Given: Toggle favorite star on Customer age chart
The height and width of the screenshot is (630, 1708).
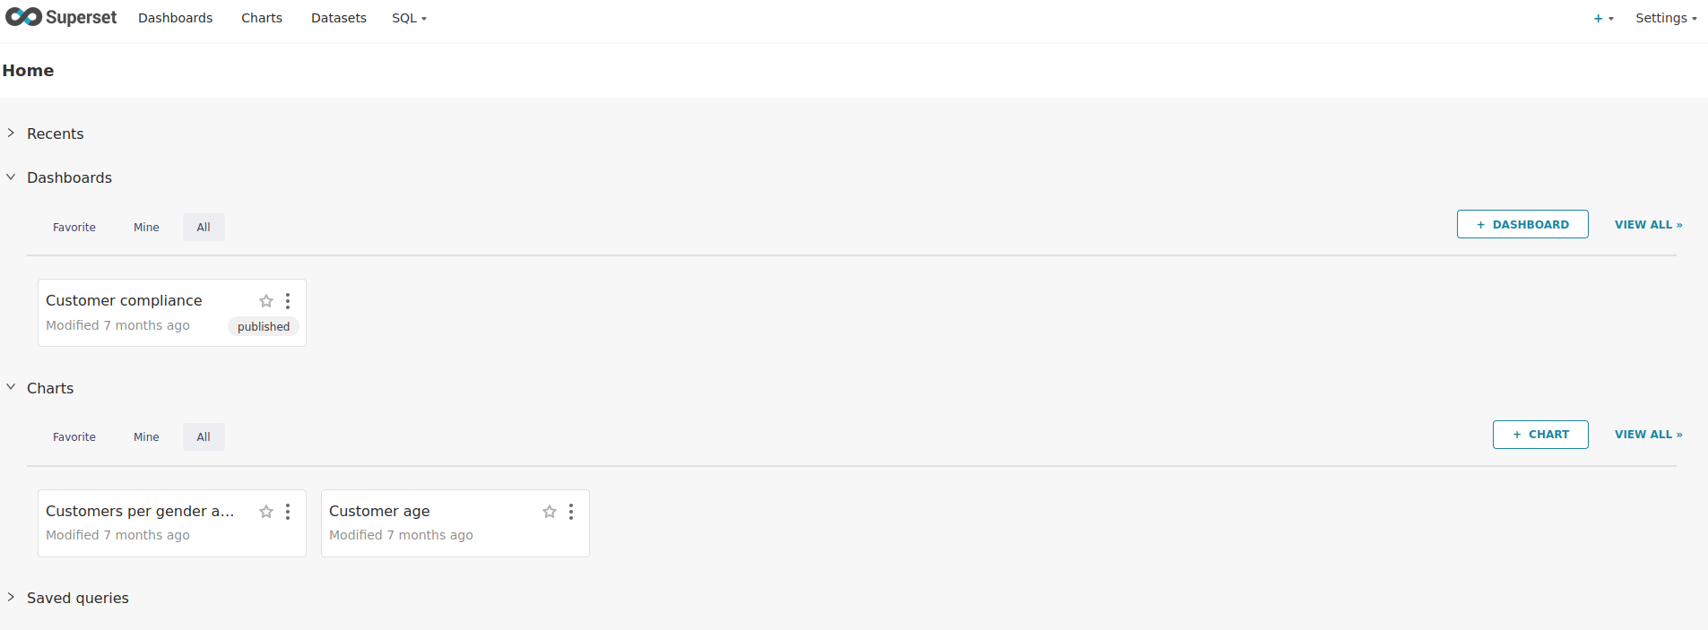Looking at the screenshot, I should (x=550, y=512).
